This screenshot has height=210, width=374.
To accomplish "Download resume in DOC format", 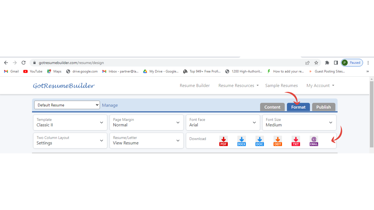I will [260, 141].
